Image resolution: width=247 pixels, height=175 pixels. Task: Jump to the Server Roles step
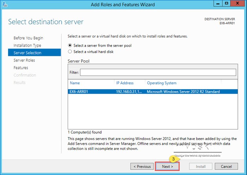click(24, 60)
